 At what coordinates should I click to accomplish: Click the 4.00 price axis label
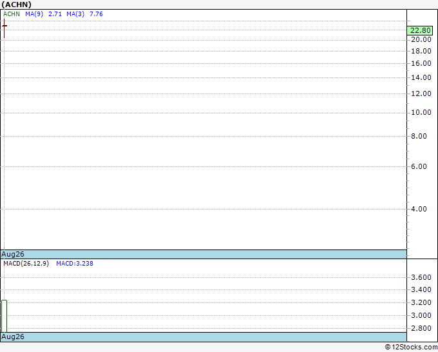tap(419, 209)
